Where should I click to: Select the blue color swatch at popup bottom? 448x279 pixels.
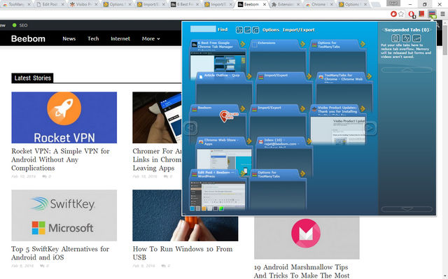pos(192,208)
